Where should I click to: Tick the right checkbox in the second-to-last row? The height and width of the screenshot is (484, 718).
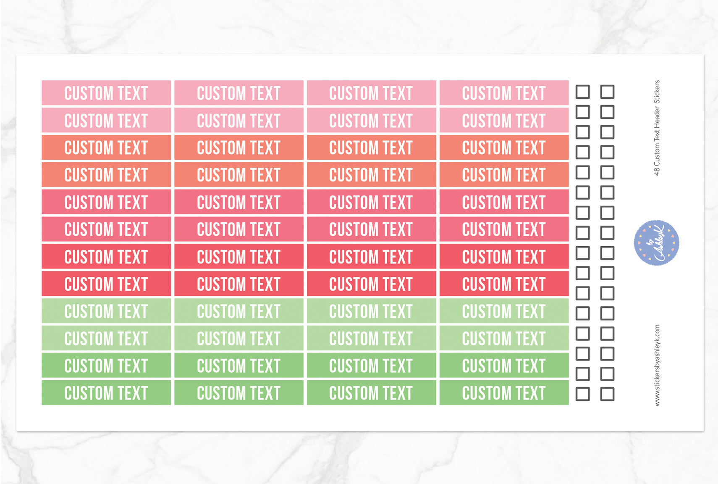[x=607, y=374]
